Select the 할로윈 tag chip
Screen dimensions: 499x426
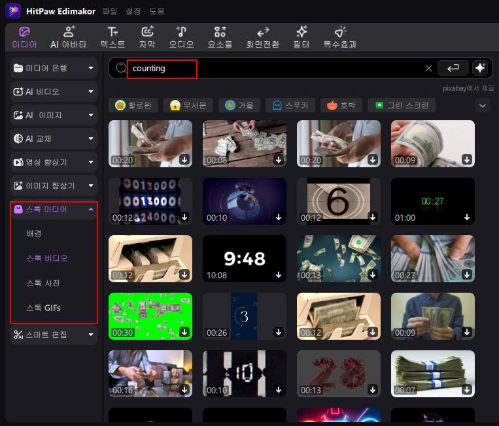click(x=133, y=105)
